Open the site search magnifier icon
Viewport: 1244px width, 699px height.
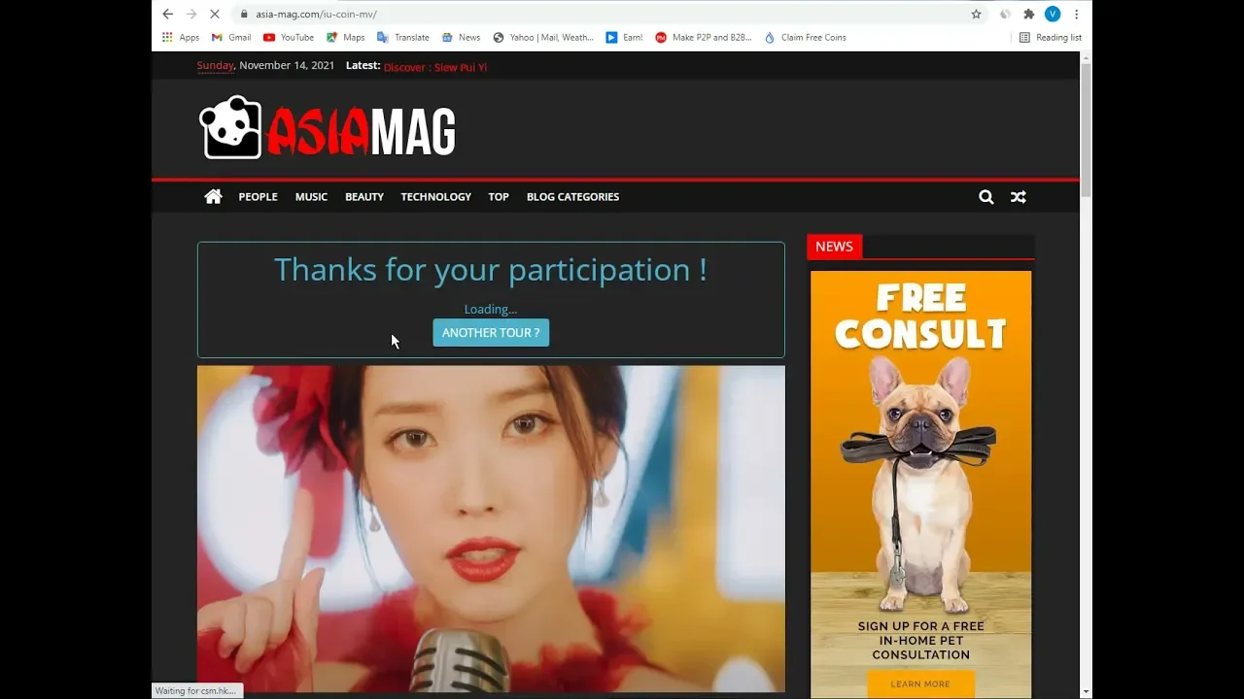click(x=985, y=197)
